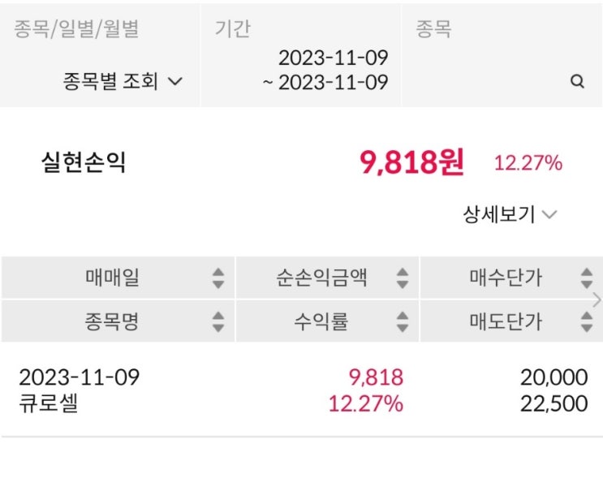Viewport: 603px width, 504px height.
Task: Sort by 매도단가 using its sort arrows
Action: 586,321
